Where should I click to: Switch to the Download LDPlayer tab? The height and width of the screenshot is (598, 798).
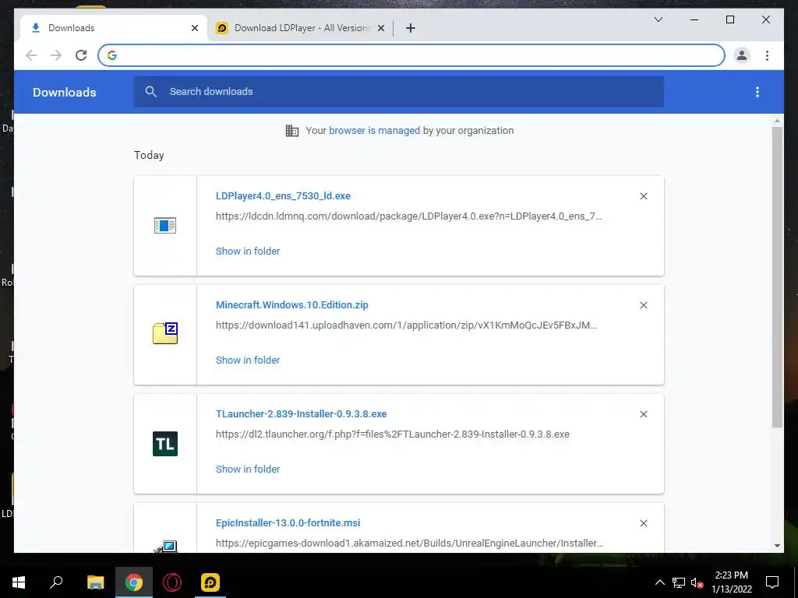(x=300, y=28)
